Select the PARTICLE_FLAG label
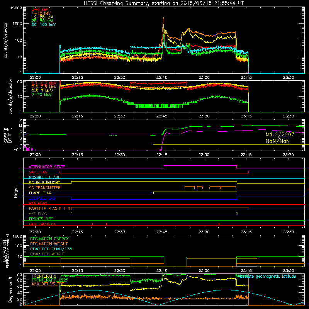 click(x=43, y=209)
